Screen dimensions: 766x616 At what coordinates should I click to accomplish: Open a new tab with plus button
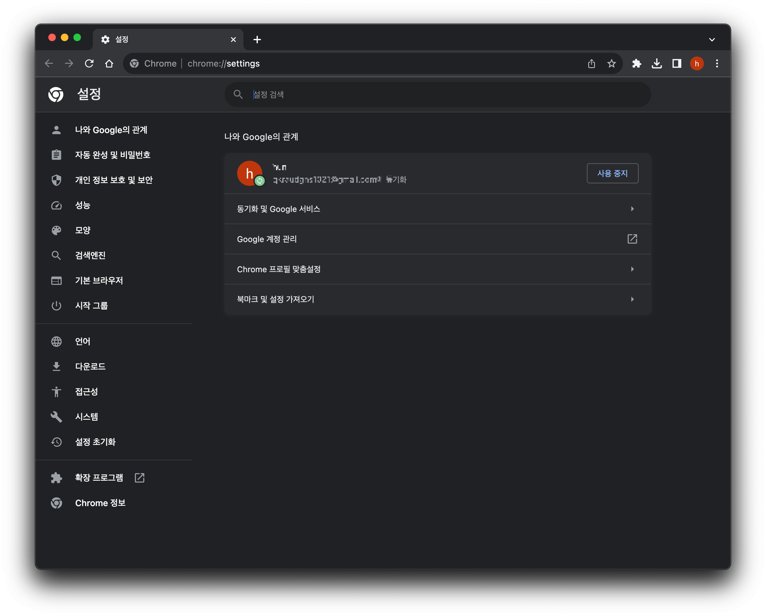point(257,40)
